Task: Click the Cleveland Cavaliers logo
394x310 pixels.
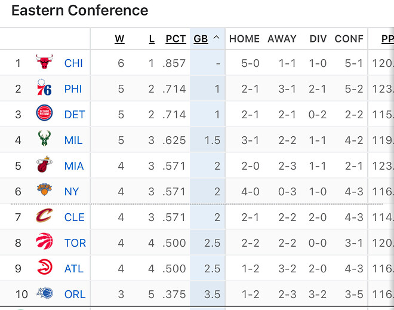Action: (44, 217)
